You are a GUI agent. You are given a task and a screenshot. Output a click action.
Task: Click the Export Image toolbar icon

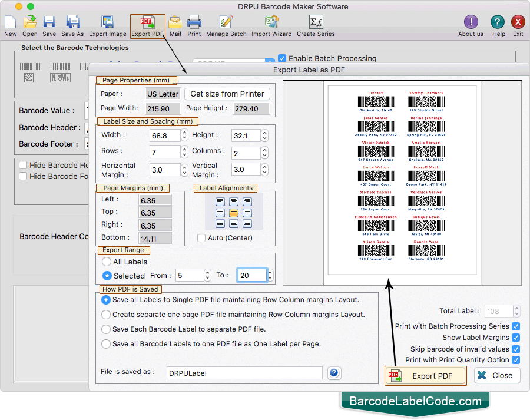tap(108, 26)
